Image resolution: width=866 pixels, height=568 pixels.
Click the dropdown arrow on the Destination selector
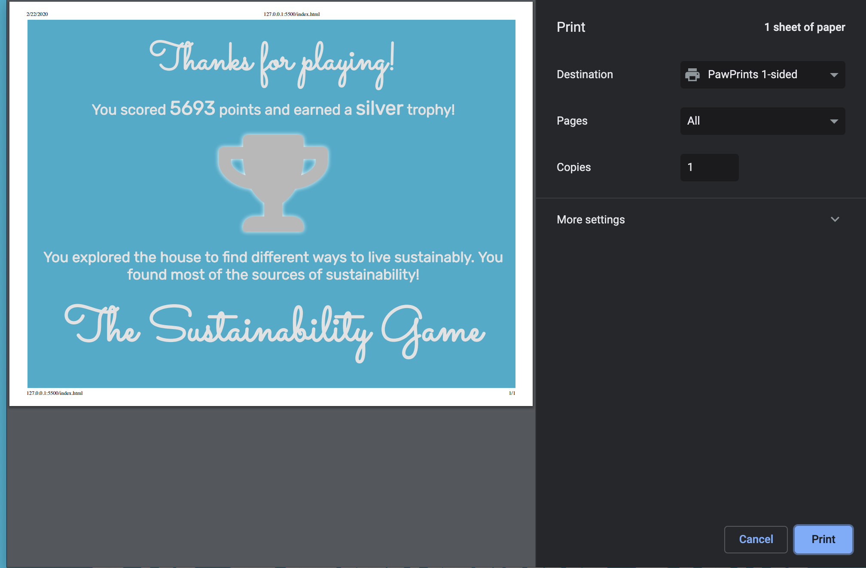tap(834, 74)
